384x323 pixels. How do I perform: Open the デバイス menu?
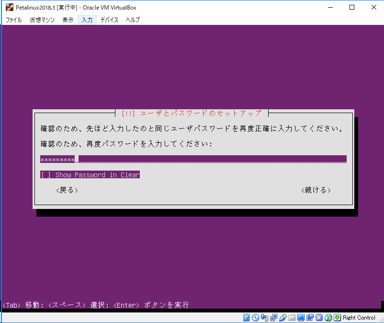tap(109, 20)
